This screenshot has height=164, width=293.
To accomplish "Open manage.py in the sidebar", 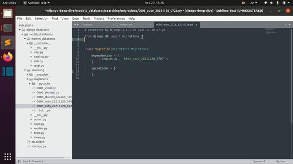I will pos(38,146).
